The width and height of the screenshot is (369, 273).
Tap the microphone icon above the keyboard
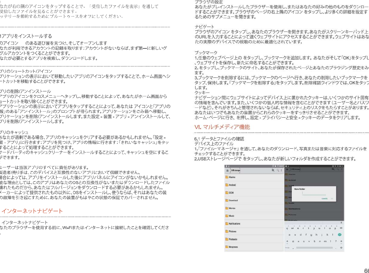(x=341, y=223)
